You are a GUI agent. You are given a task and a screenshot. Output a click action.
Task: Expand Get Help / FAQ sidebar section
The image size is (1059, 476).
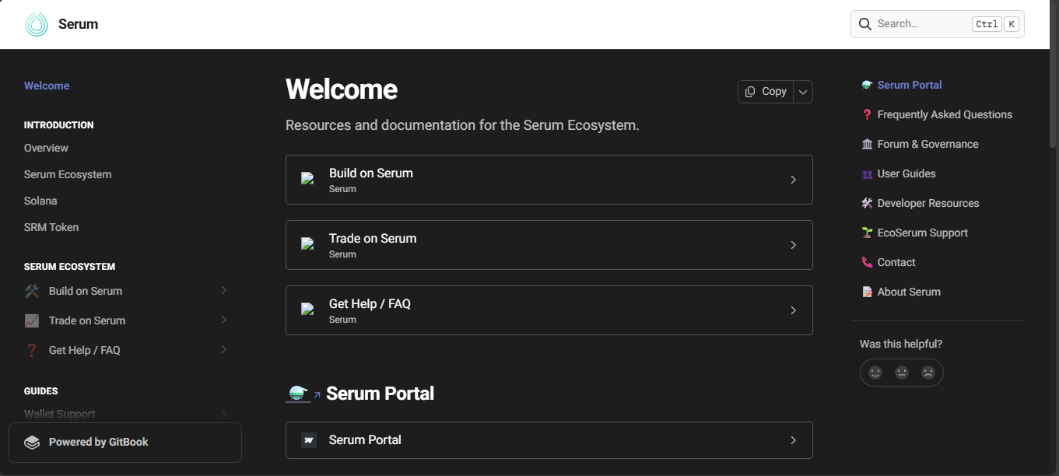click(x=223, y=350)
